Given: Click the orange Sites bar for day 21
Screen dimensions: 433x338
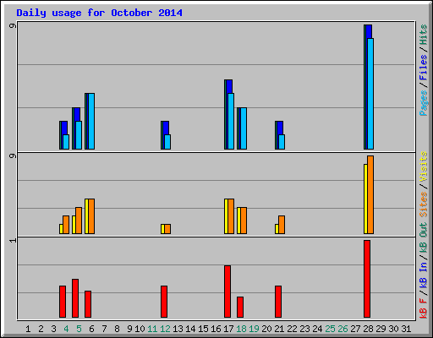Looking at the screenshot, I should [282, 225].
